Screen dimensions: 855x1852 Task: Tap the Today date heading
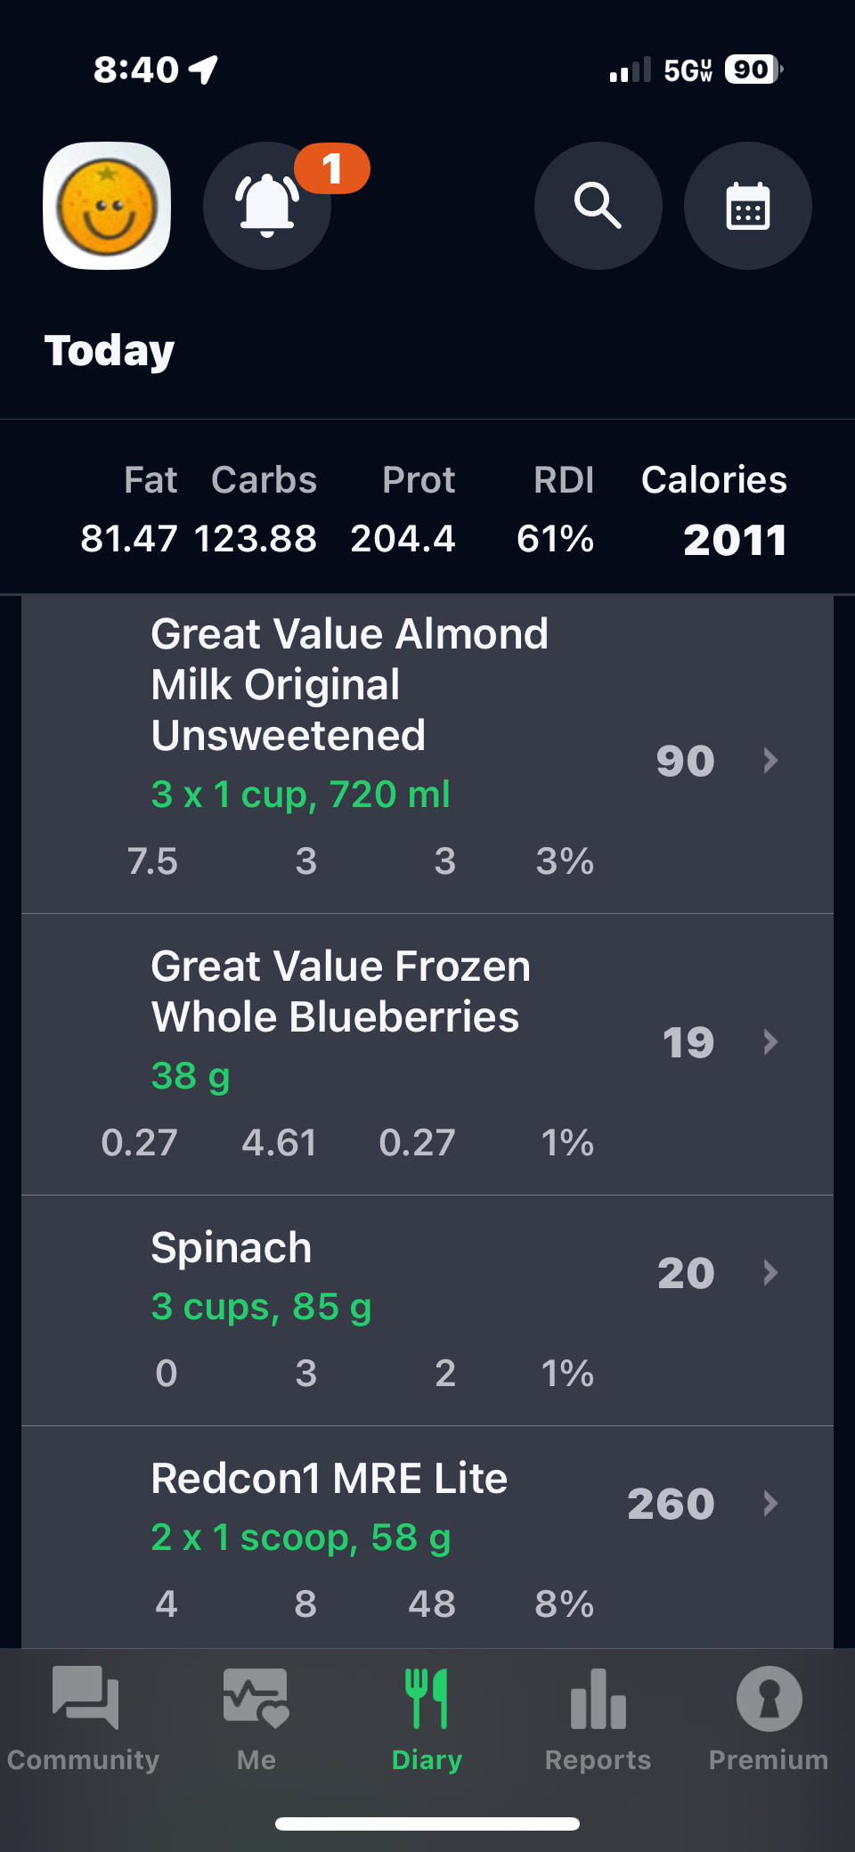[x=110, y=351]
